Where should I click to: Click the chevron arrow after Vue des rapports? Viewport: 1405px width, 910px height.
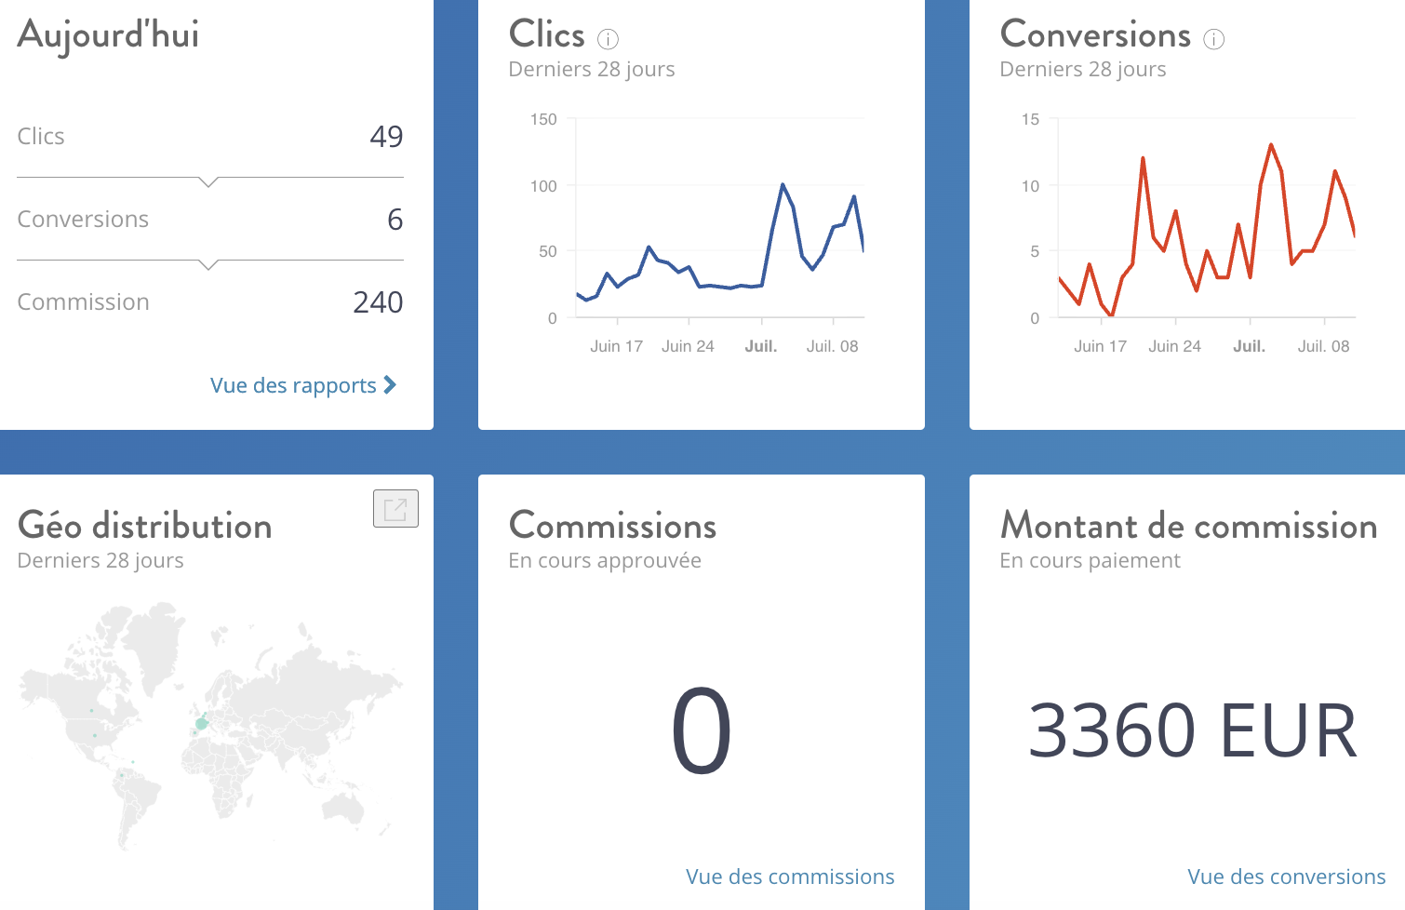pos(390,384)
